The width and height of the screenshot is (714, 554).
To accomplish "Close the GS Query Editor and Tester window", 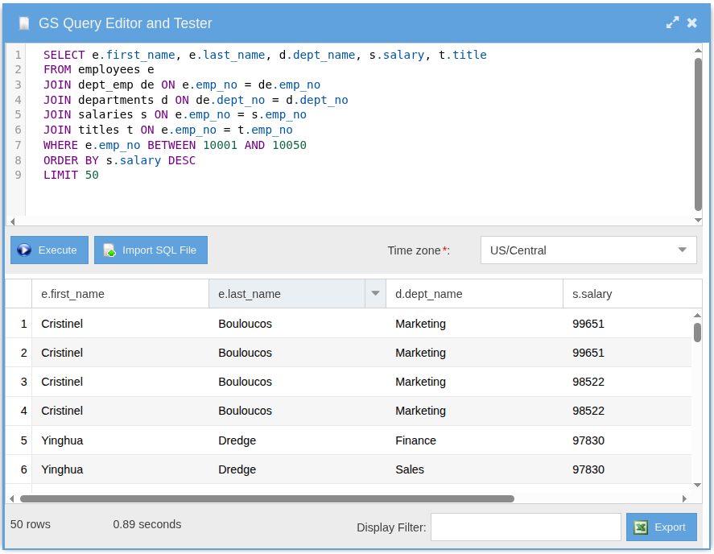I will point(691,23).
